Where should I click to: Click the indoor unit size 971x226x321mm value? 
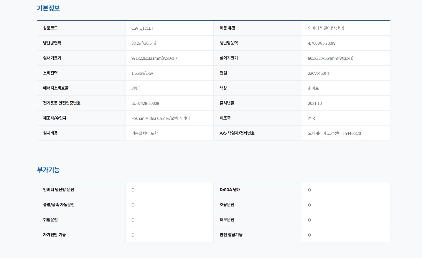154,58
